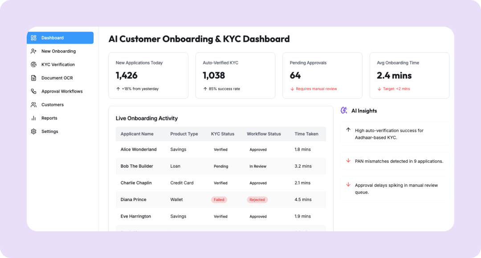Click In Review status for Bob The Builder
481x258 pixels.
click(x=257, y=166)
